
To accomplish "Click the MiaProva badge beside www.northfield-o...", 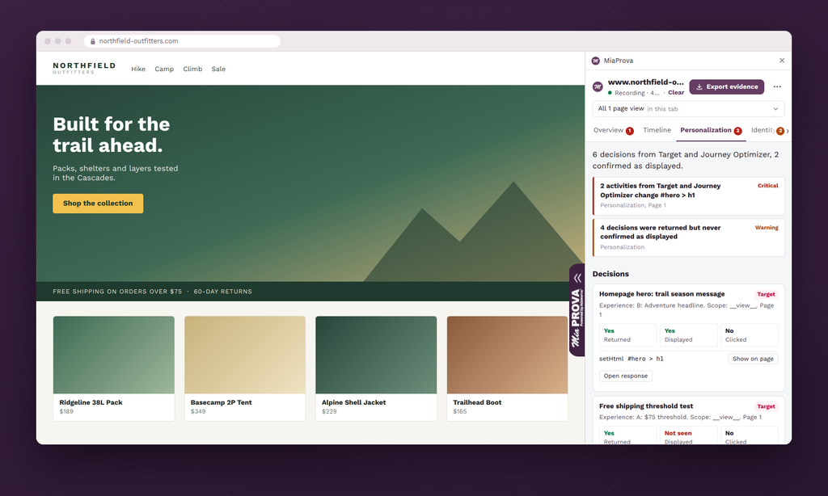I will coord(598,87).
